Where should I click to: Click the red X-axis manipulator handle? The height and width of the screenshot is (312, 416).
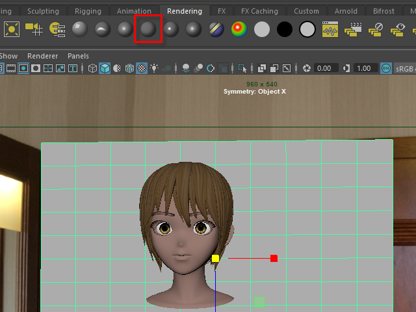tap(274, 259)
